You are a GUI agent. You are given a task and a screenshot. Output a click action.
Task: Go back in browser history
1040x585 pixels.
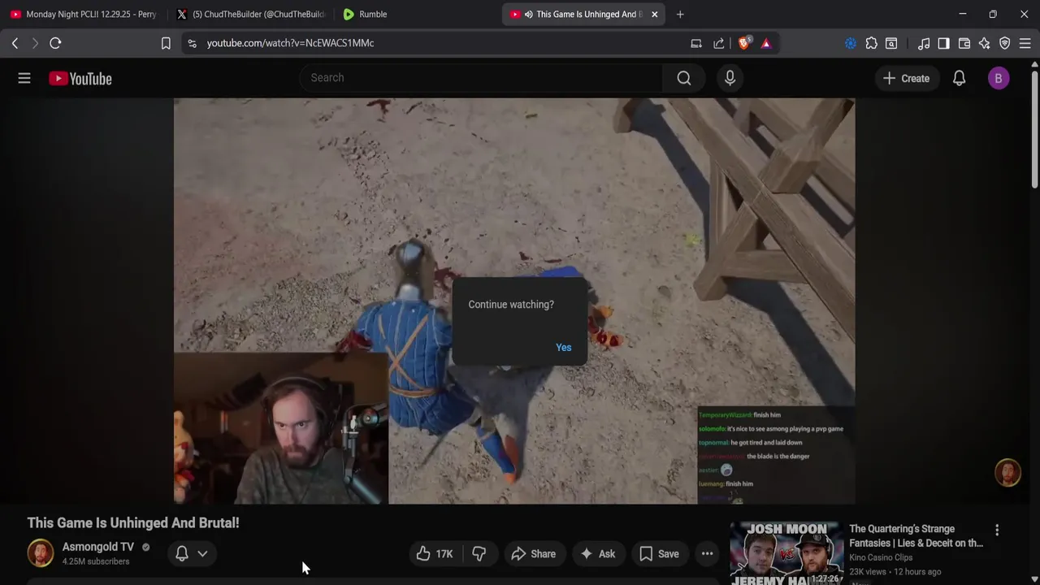(x=15, y=43)
